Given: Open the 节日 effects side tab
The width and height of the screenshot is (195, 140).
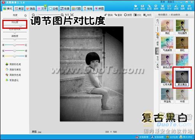Looking at the screenshot, I should point(158,58).
